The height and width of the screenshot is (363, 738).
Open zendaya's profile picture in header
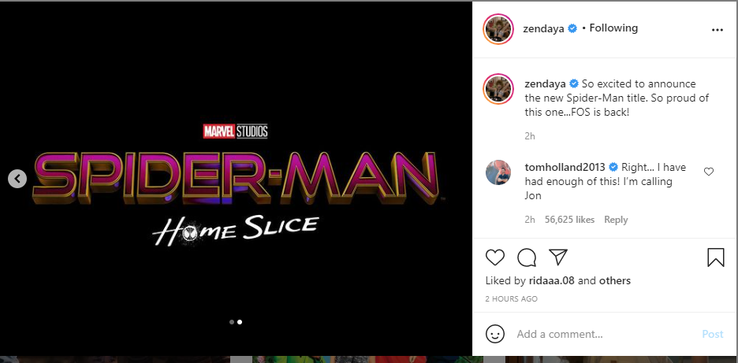(498, 28)
